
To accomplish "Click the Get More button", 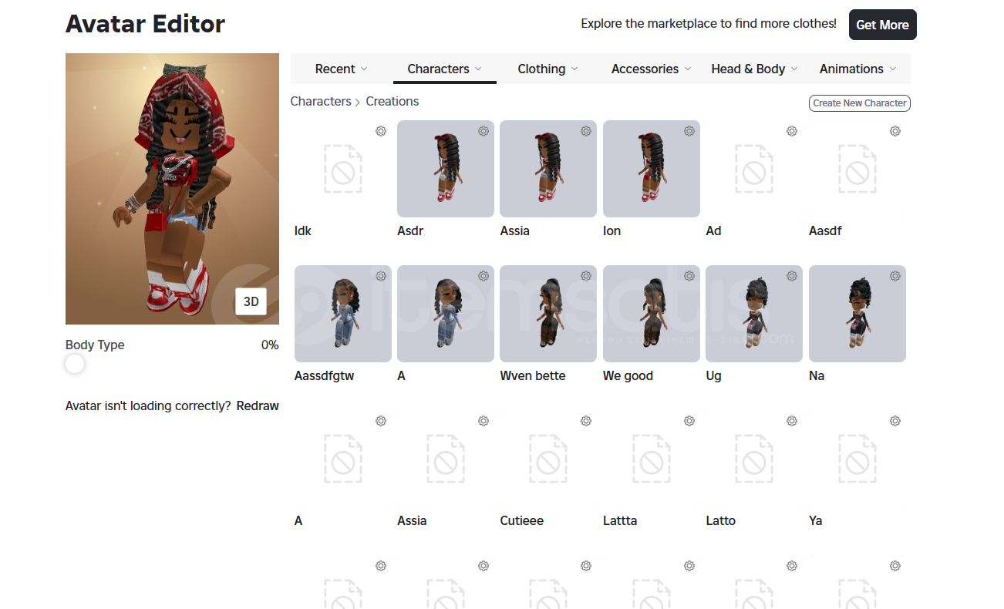I will pyautogui.click(x=882, y=25).
